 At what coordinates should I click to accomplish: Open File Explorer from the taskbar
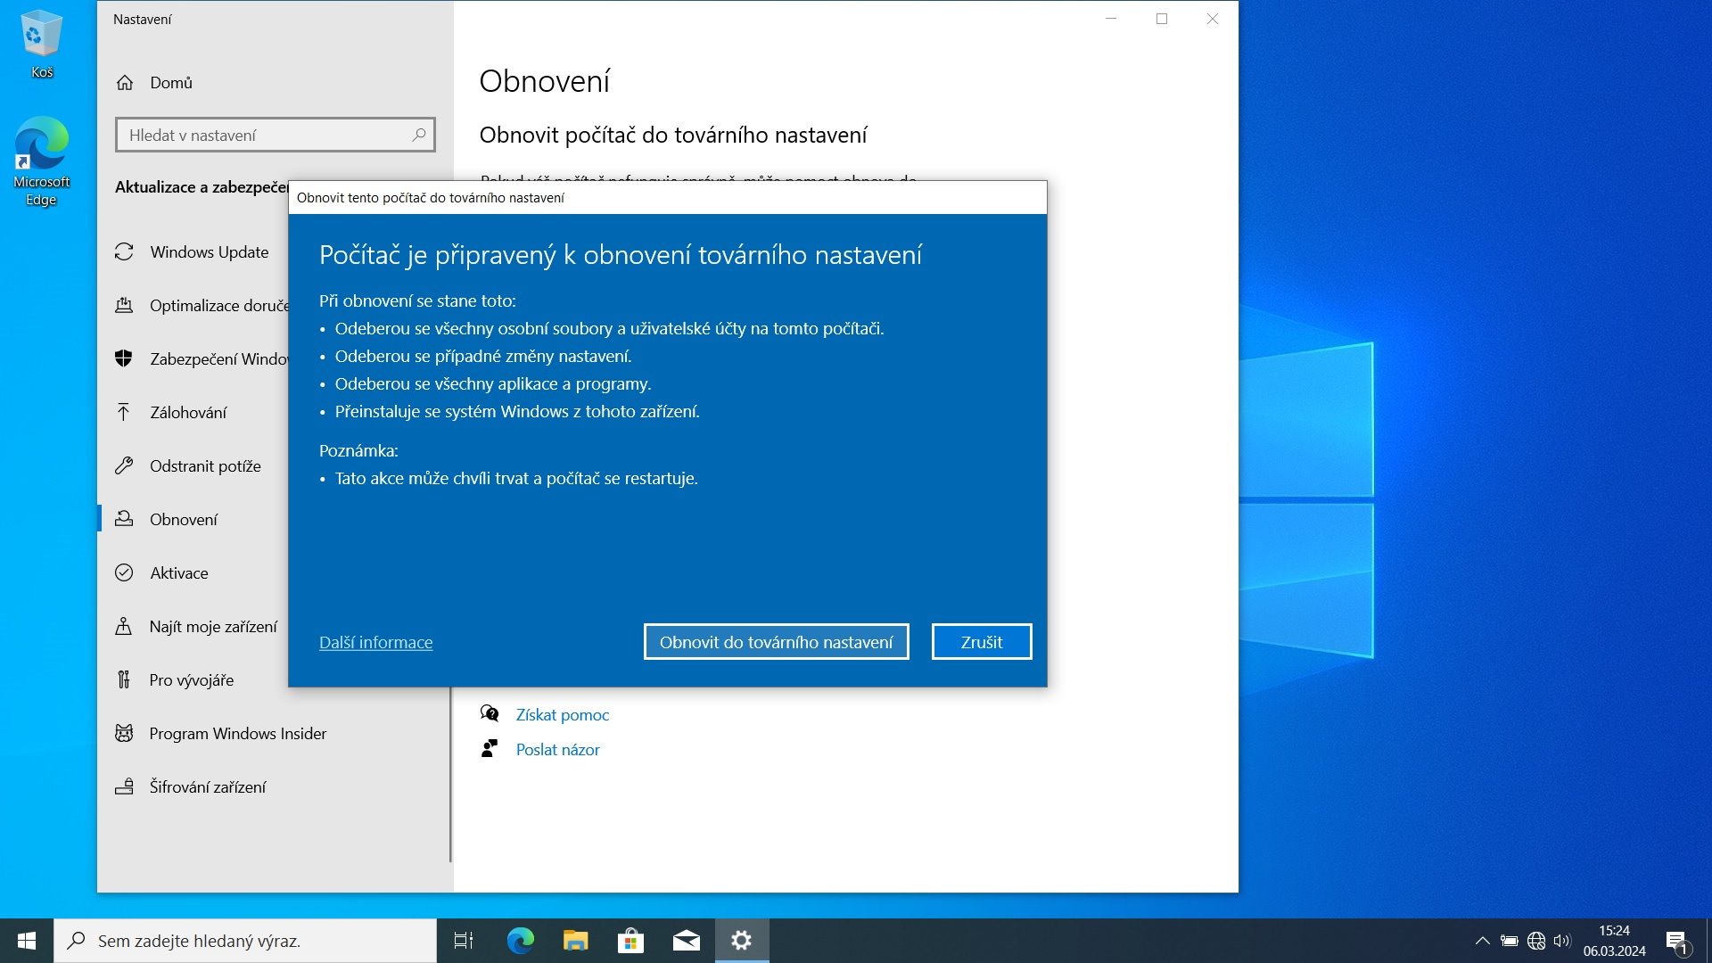coord(576,941)
